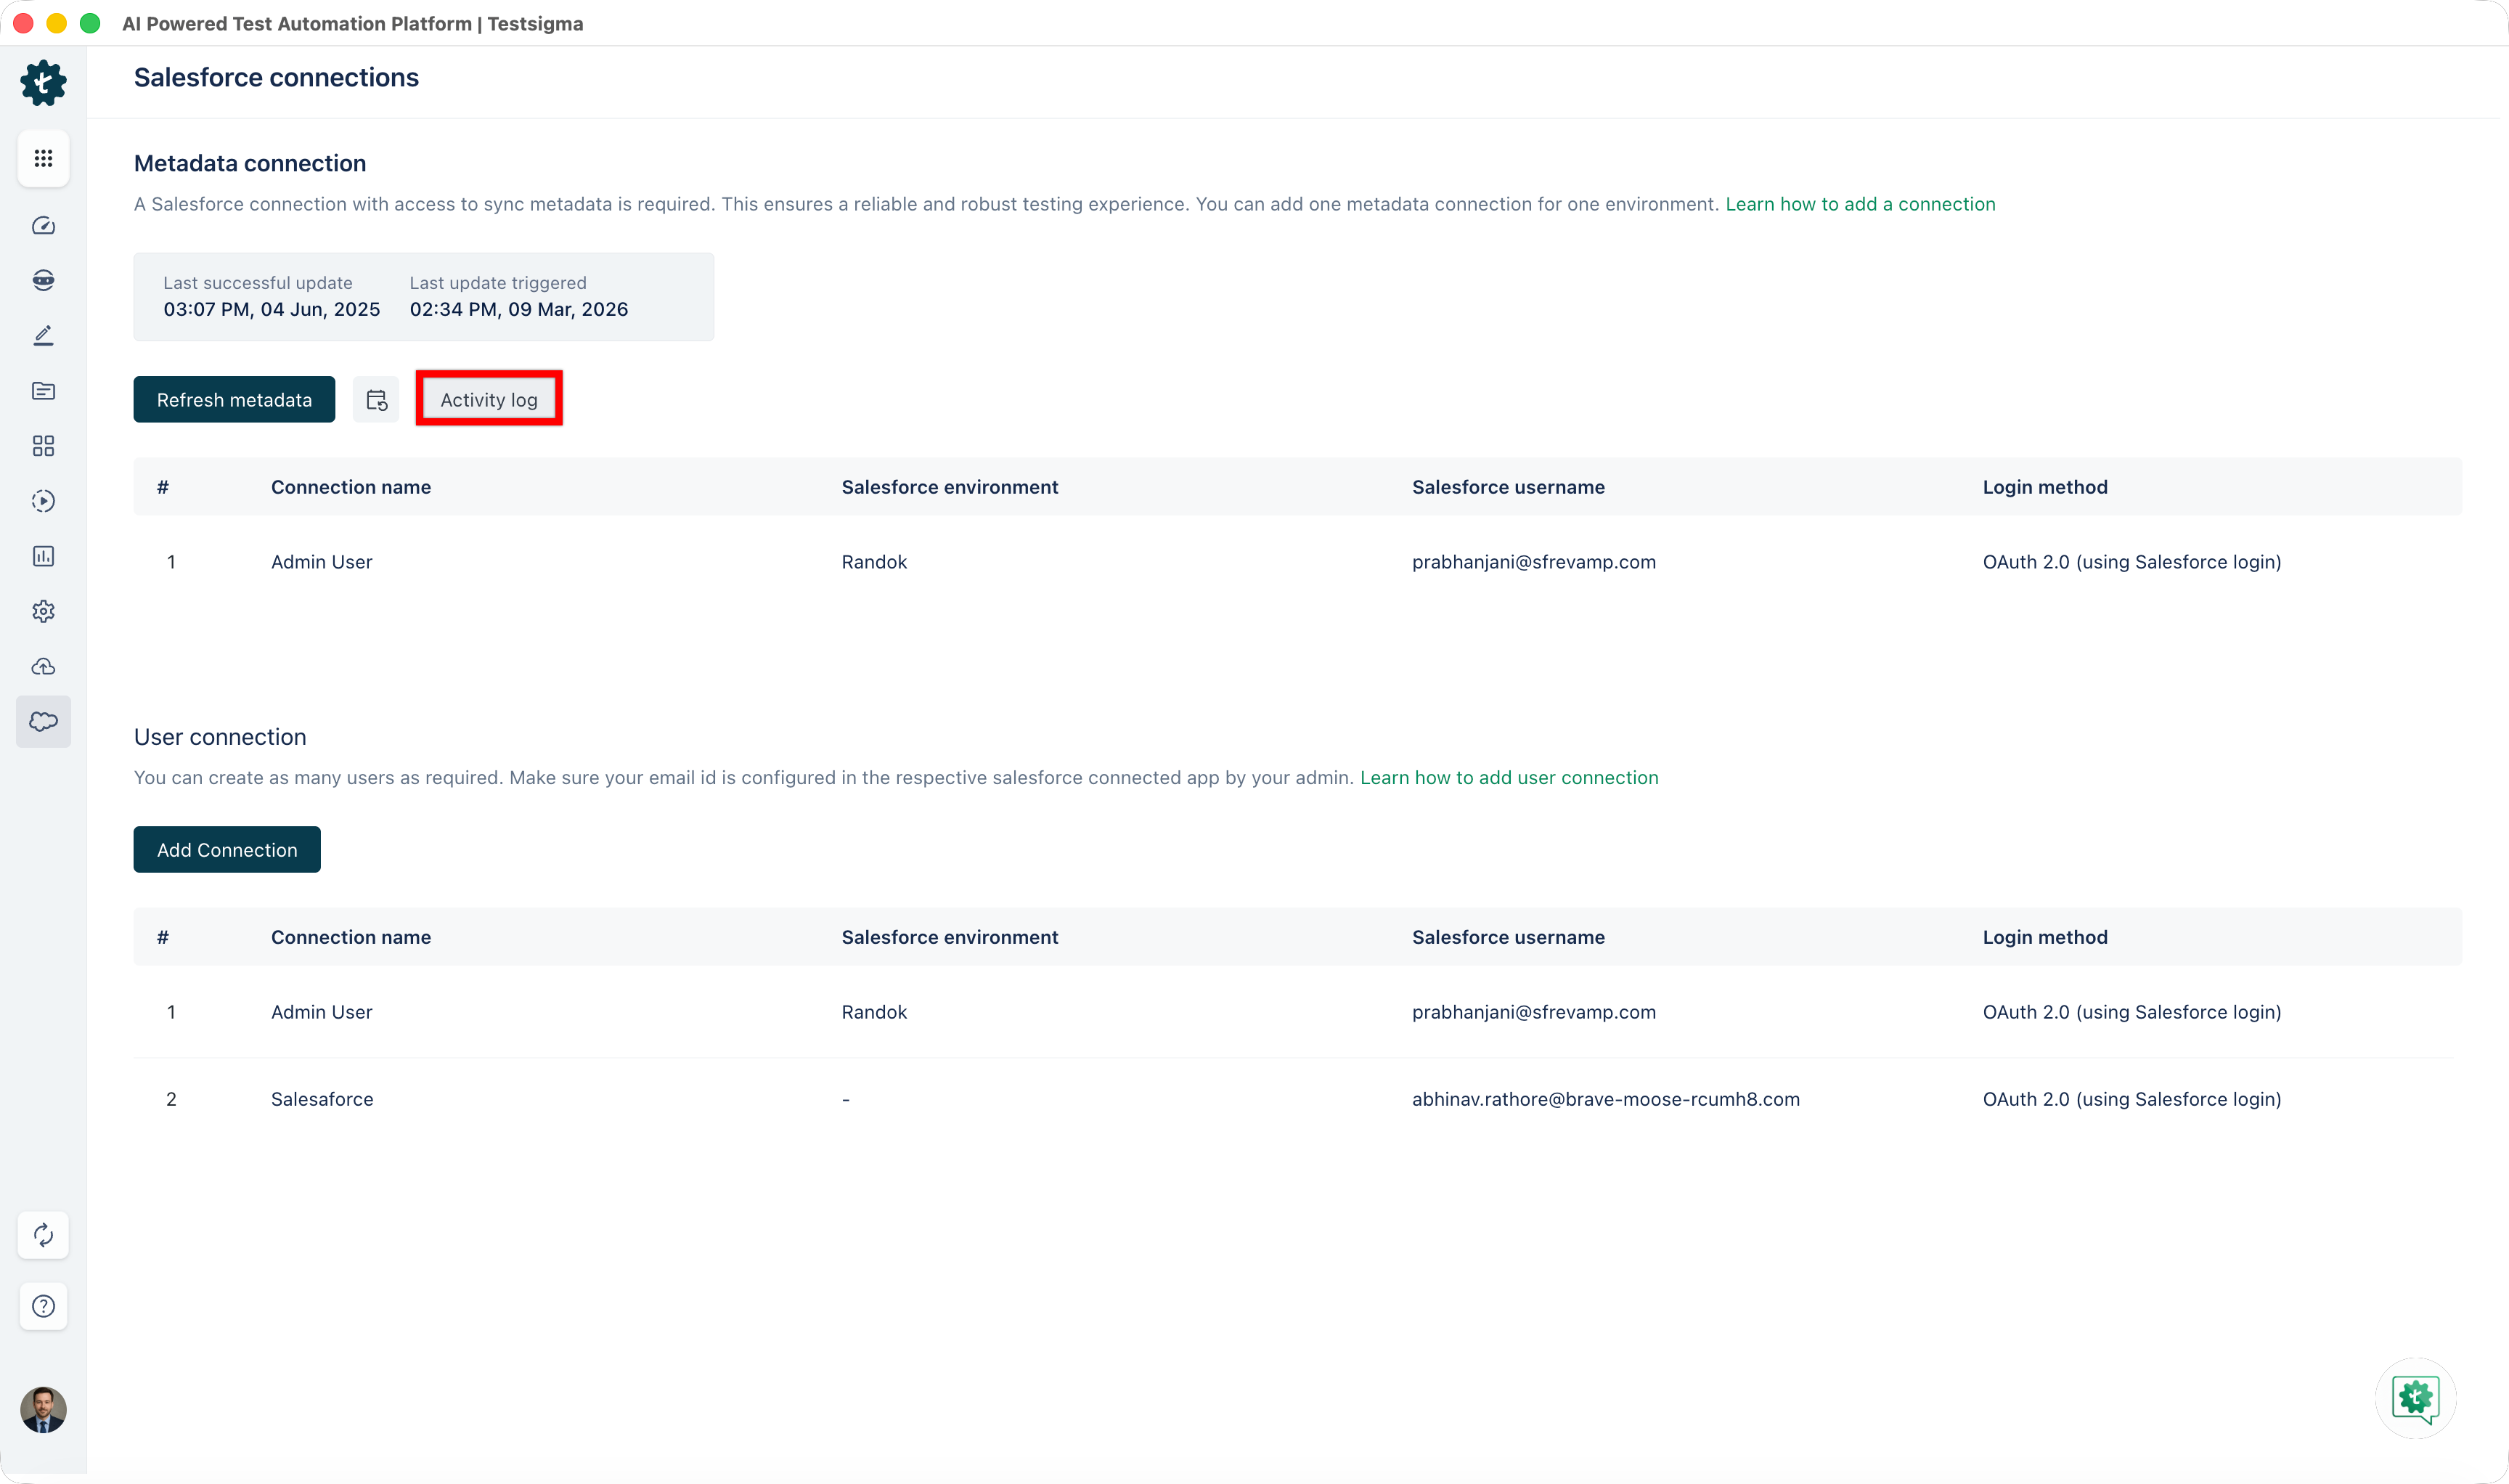2509x1484 pixels.
Task: Click the Testsigma logo in the sidebar
Action: (x=43, y=82)
